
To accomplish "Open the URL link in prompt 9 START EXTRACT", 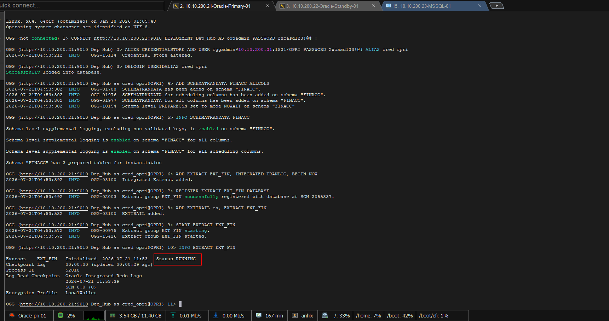I will 54,225.
